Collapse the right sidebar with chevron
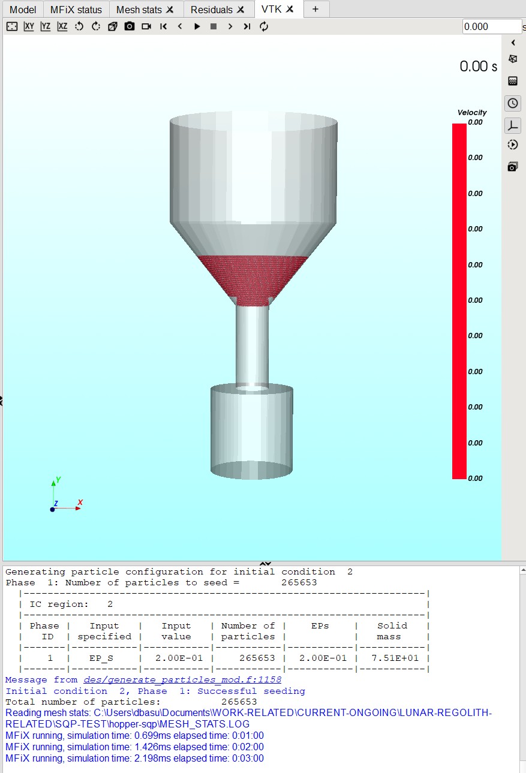 pos(513,43)
